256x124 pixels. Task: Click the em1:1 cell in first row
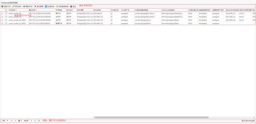click(x=242, y=13)
